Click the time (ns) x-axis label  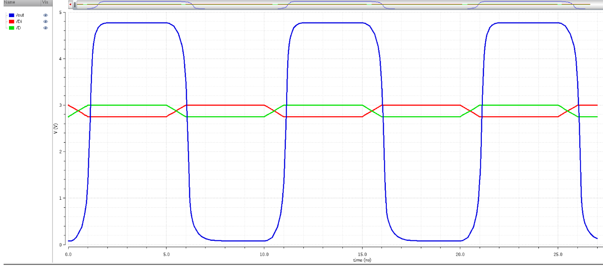pos(362,260)
